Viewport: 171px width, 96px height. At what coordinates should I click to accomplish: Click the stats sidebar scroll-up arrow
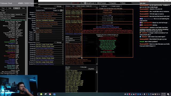[26, 20]
